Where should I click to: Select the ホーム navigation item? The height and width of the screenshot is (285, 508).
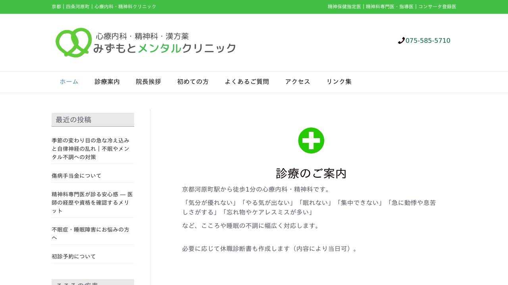point(69,82)
